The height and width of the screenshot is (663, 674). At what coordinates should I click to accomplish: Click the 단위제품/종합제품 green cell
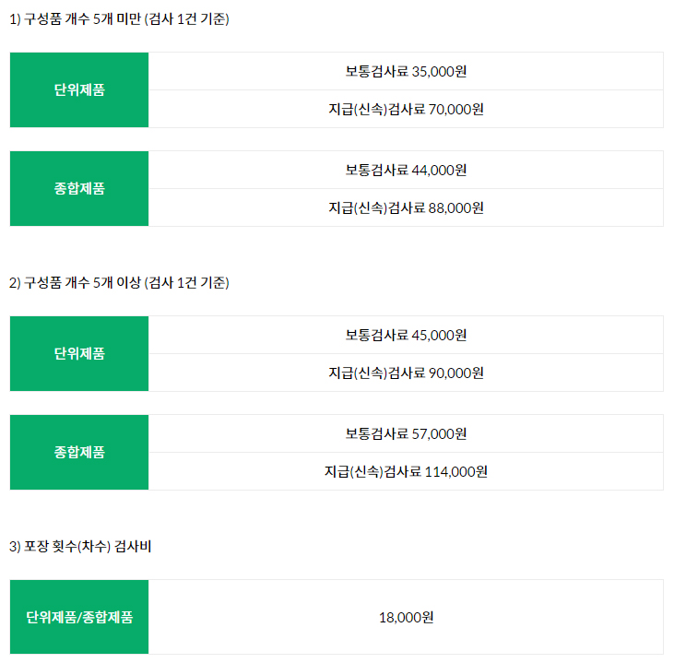[x=79, y=617]
